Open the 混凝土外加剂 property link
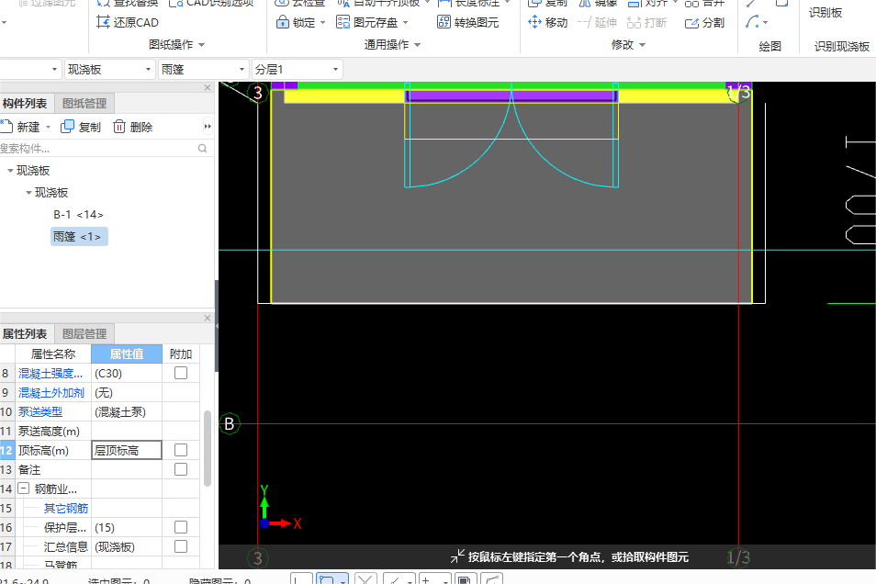Image resolution: width=876 pixels, height=584 pixels. coord(51,392)
